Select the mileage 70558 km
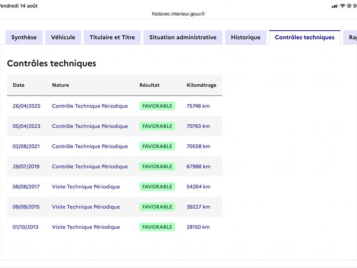This screenshot has width=357, height=268. 199,147
